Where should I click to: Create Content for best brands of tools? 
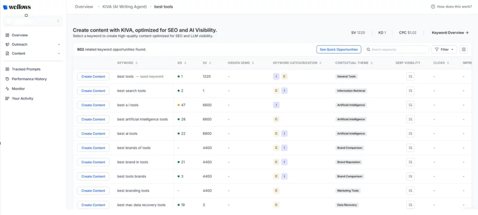click(x=93, y=148)
